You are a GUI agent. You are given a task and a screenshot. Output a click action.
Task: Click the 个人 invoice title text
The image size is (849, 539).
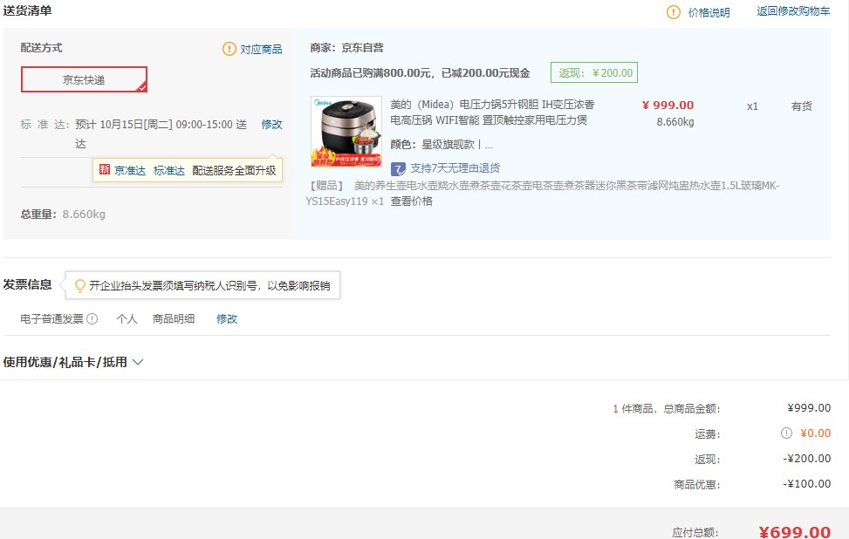coord(127,318)
